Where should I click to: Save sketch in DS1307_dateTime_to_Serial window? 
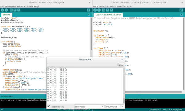pos(112,10)
